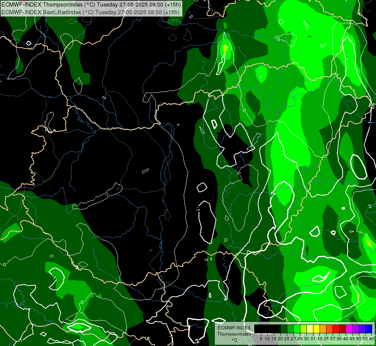Pick the pale yellow 30–31 legend swatch

pos(310,329)
